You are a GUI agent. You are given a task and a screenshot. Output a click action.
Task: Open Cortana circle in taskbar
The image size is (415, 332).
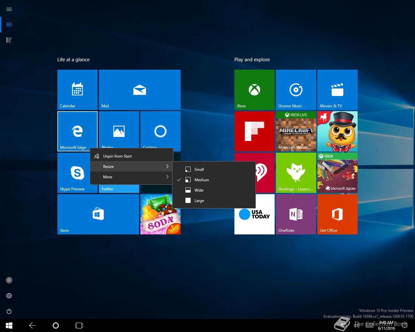[56, 326]
